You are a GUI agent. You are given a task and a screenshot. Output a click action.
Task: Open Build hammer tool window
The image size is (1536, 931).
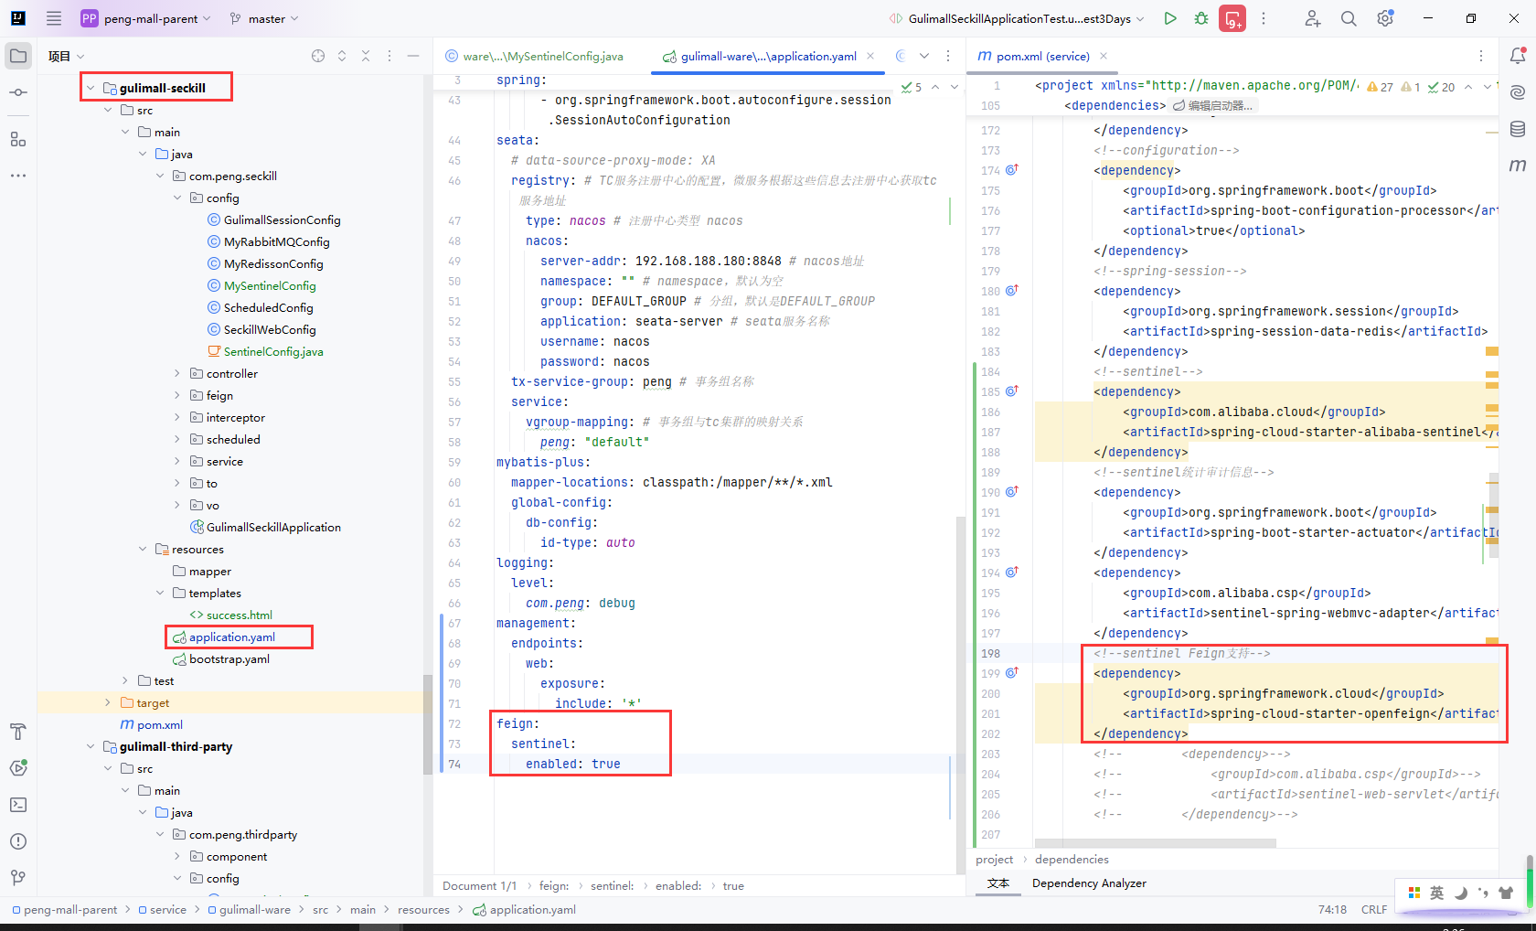18,732
